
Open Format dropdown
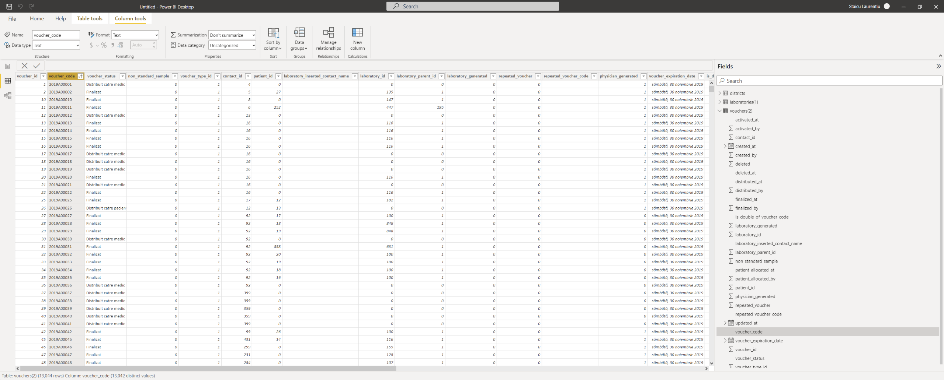135,35
